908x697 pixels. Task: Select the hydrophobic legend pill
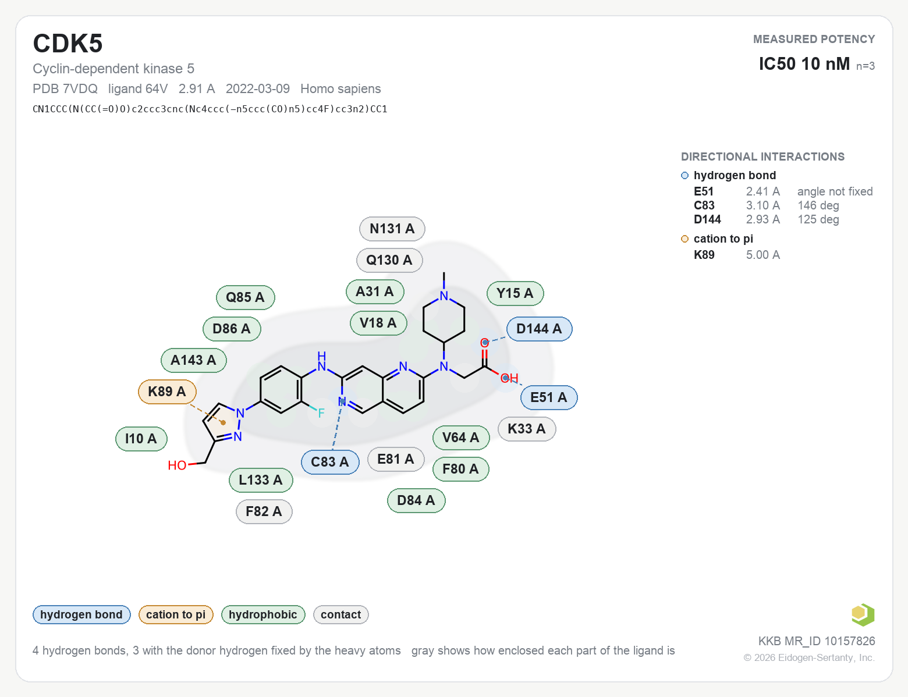(x=263, y=615)
